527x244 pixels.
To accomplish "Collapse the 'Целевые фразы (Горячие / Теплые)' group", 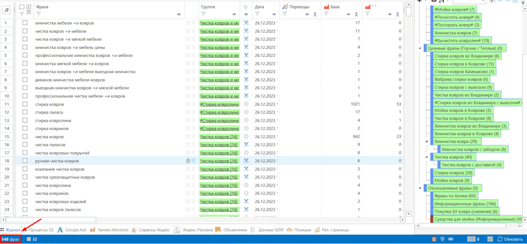I will pos(420,49).
